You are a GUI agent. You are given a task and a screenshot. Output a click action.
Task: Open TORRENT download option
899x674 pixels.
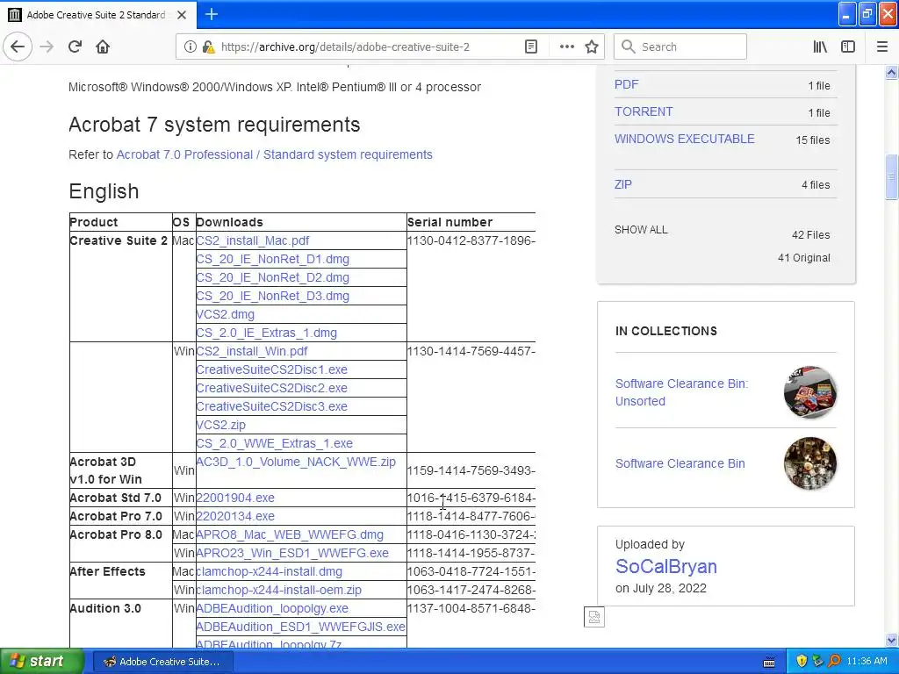pyautogui.click(x=644, y=111)
